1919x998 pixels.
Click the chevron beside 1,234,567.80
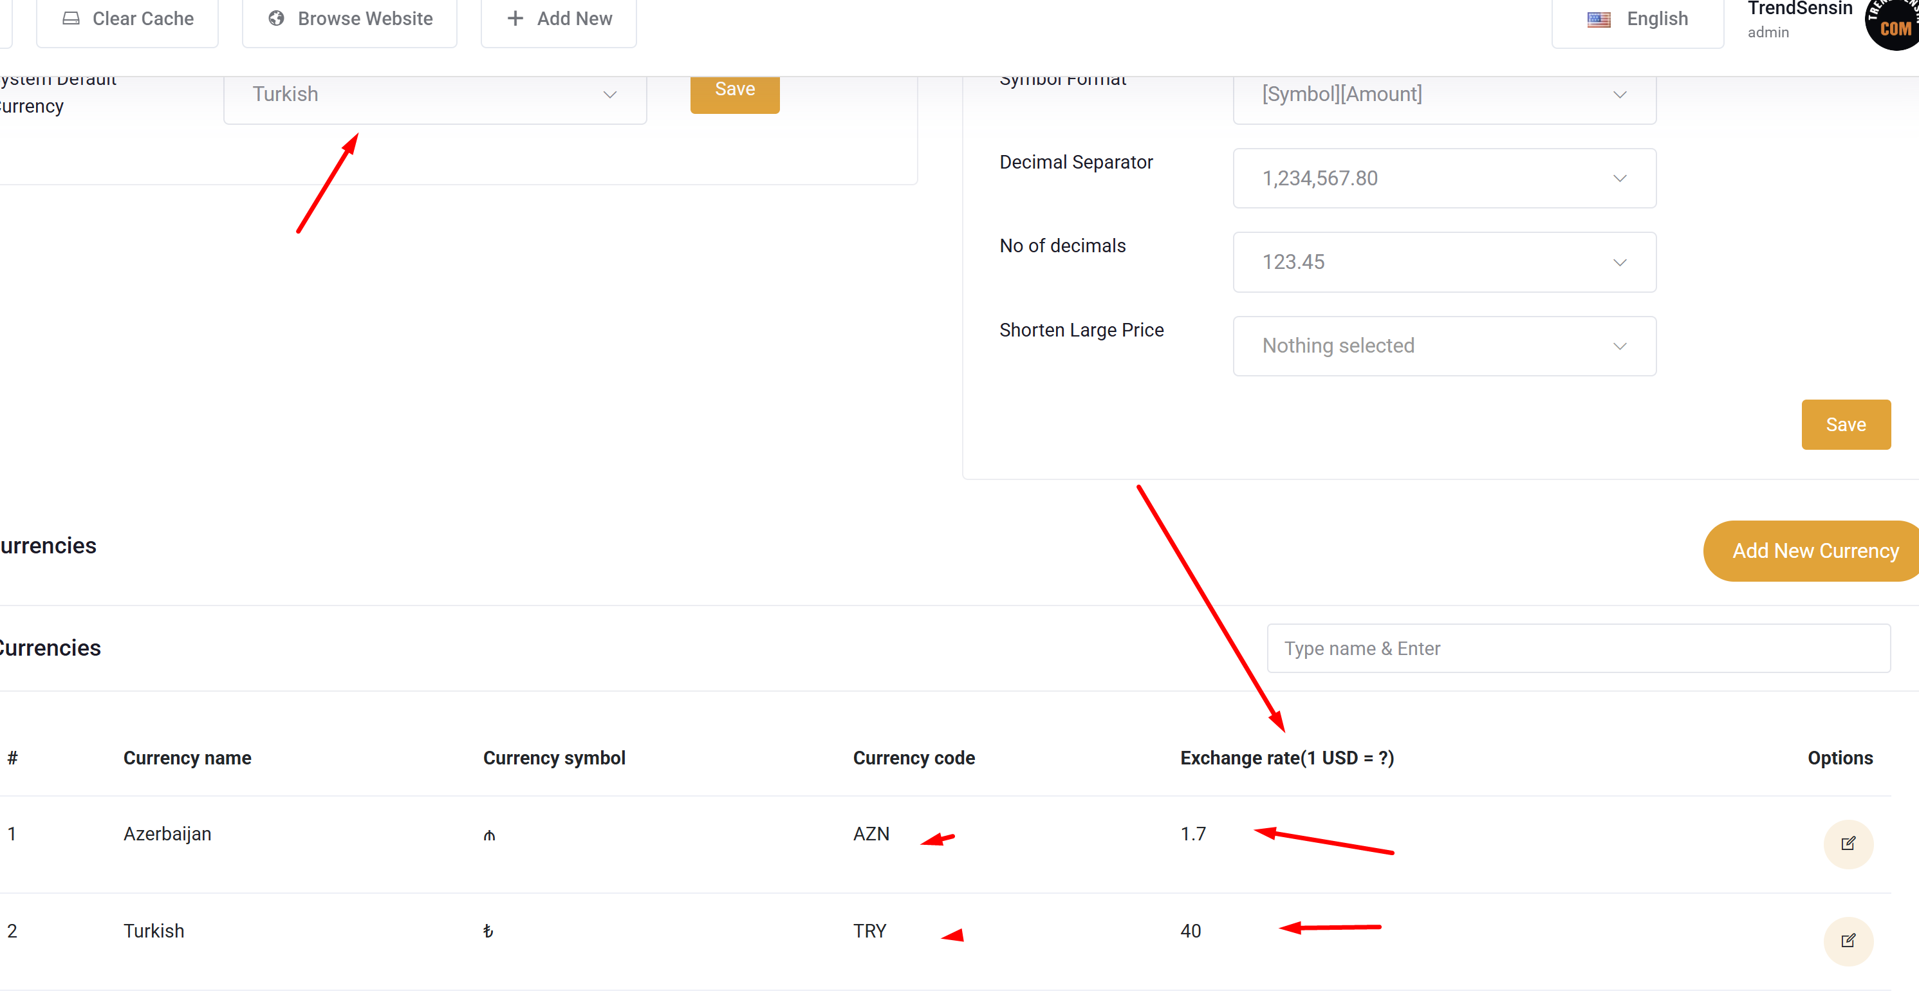point(1620,179)
